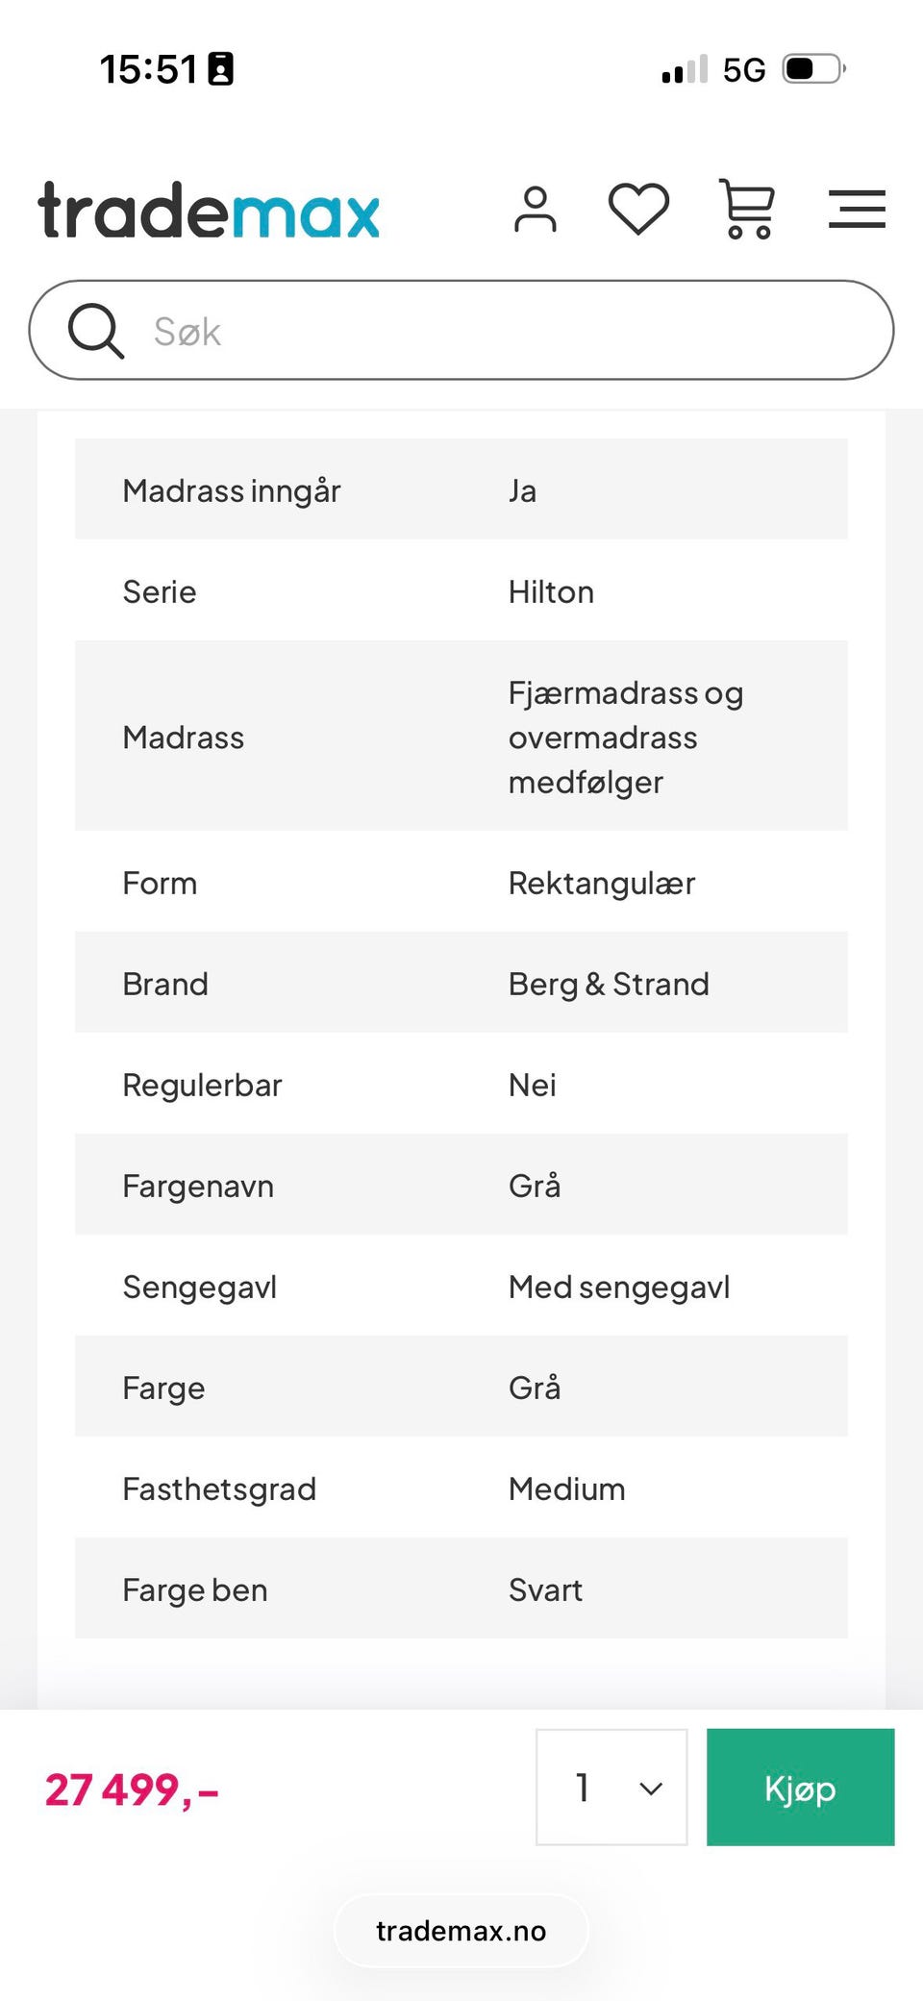Tap the Fasthetsgrad Medium row
The width and height of the screenshot is (923, 2001).
(461, 1488)
